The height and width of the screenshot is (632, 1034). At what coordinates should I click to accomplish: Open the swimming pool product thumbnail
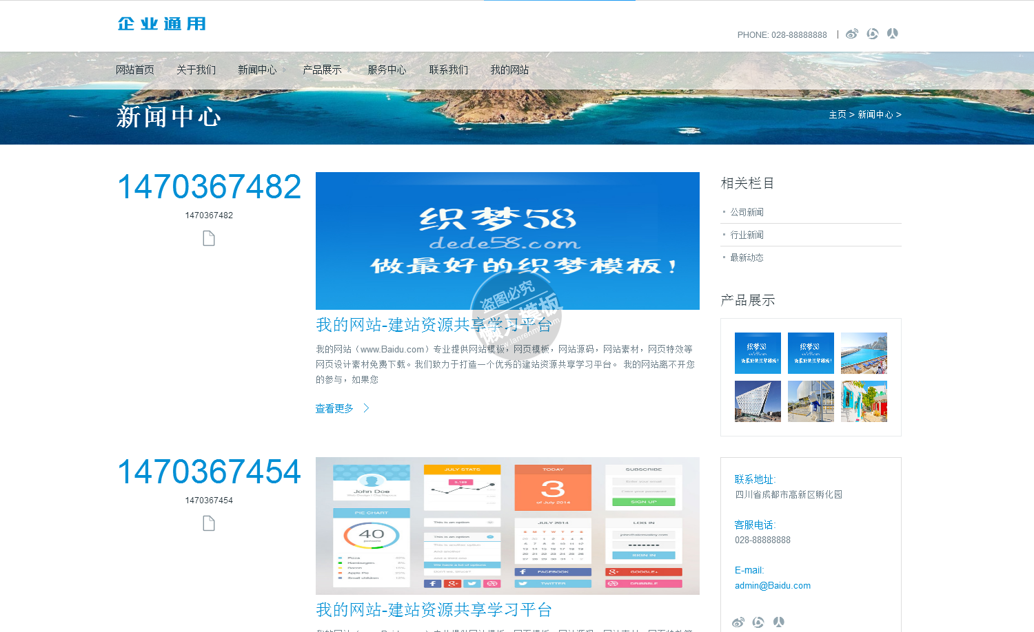pyautogui.click(x=864, y=353)
